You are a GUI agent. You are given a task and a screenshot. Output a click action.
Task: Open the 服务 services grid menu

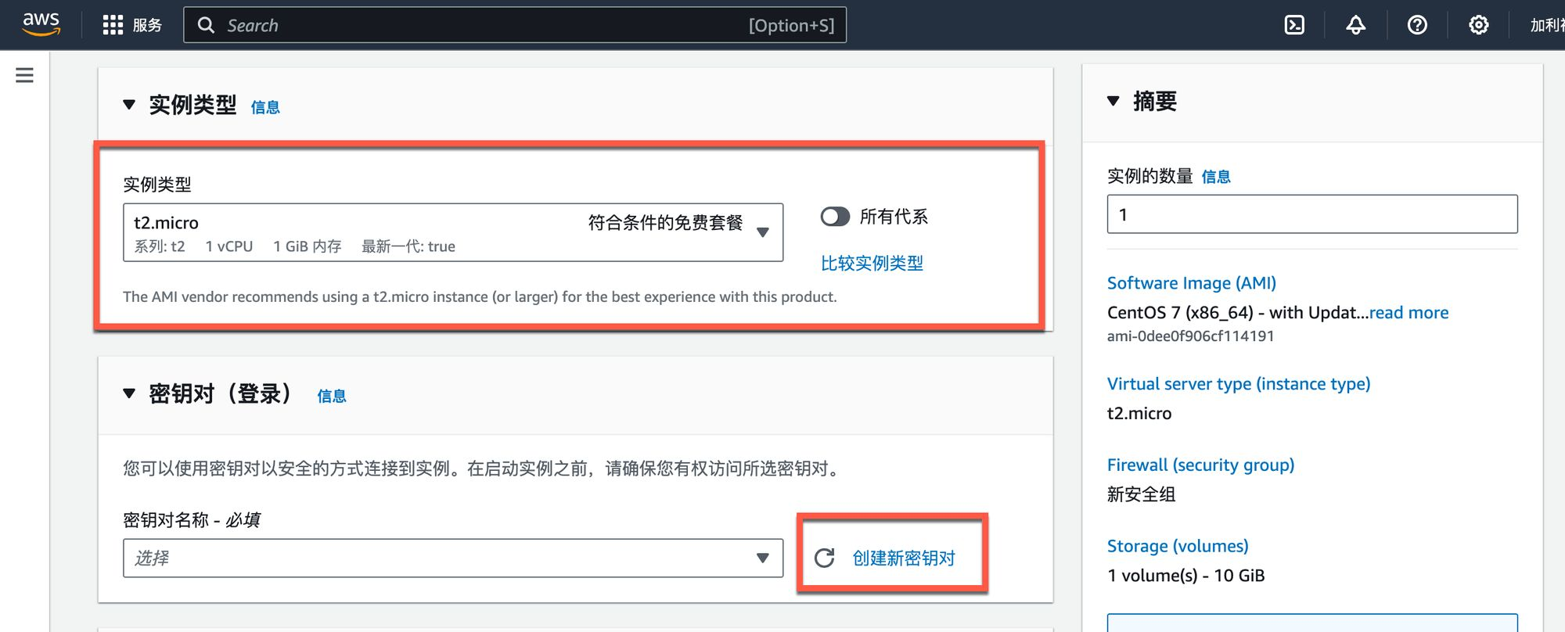132,25
